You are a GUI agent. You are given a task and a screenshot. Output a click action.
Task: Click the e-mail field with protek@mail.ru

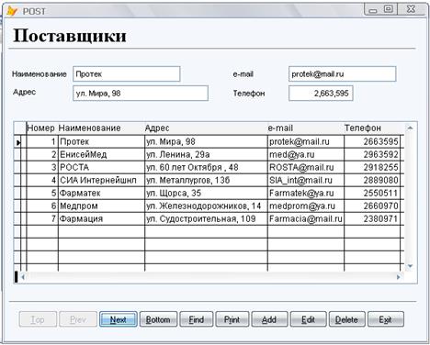point(343,74)
